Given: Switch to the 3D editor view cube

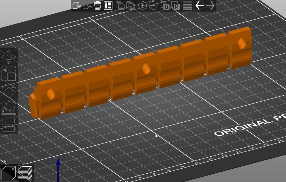Looking at the screenshot, I should 8,173.
